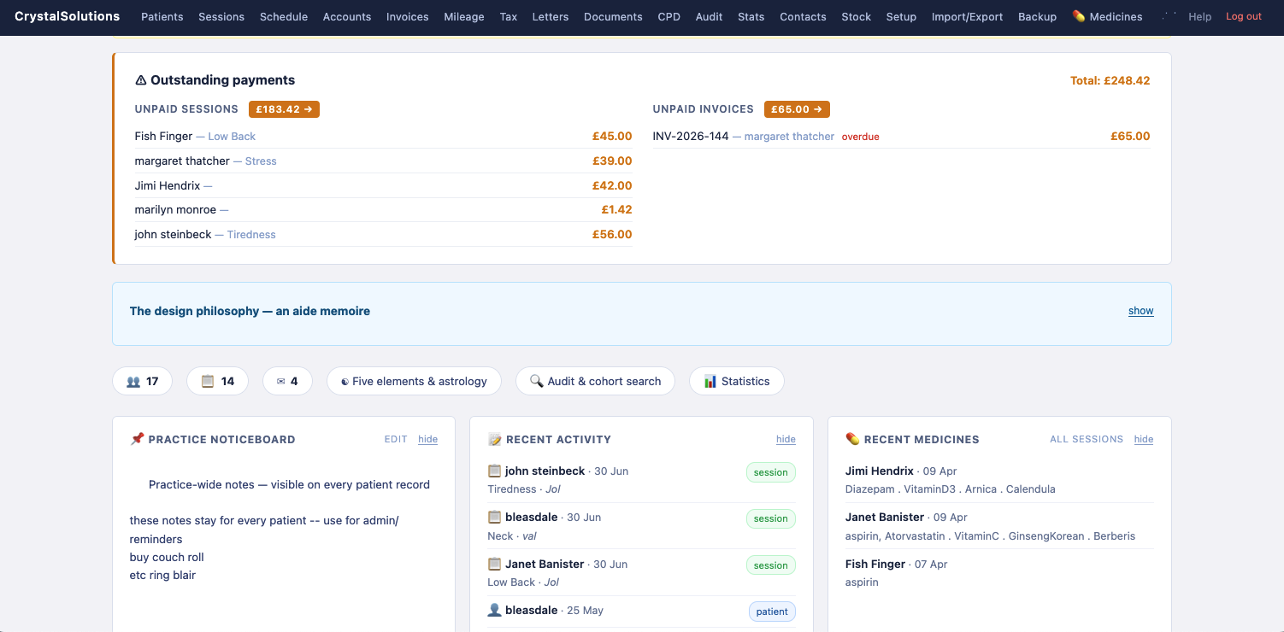Open margaret thatcher Stress unpaid session
The height and width of the screenshot is (632, 1284).
coord(383,161)
